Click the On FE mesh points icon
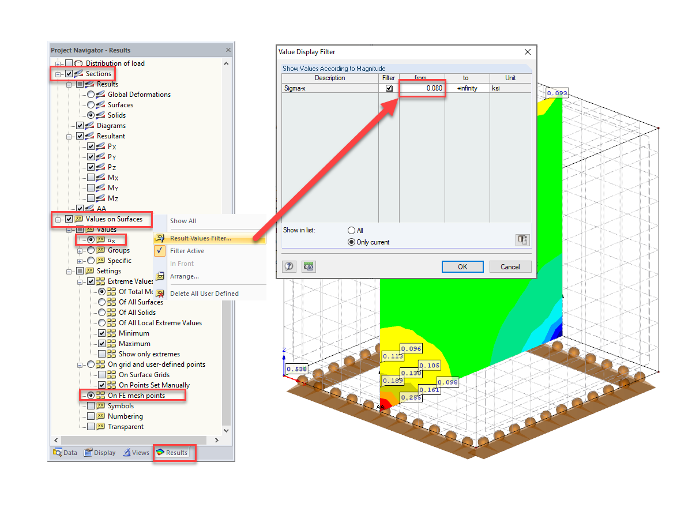692x519 pixels. [101, 396]
